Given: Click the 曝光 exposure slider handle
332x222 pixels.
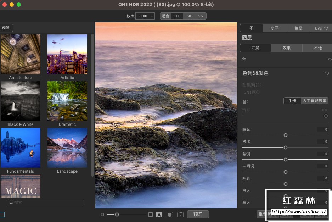Looking at the screenshot, I should coord(286,135).
